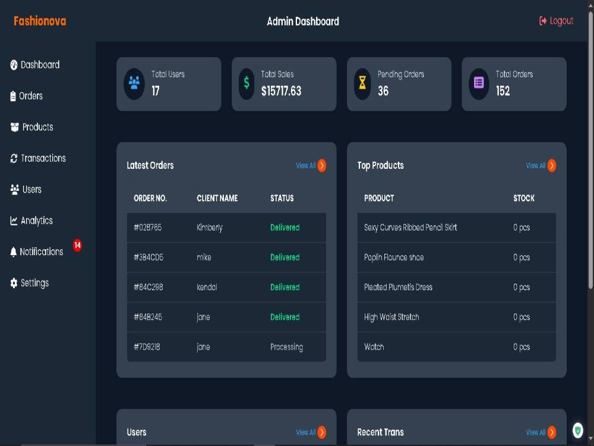
Task: Click orange arrow beside Latest Orders View All
Action: (321, 165)
